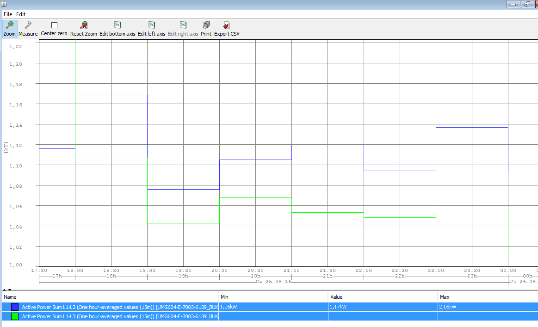
Task: Click the [kW] unit label on left axis
Action: pyautogui.click(x=6, y=148)
